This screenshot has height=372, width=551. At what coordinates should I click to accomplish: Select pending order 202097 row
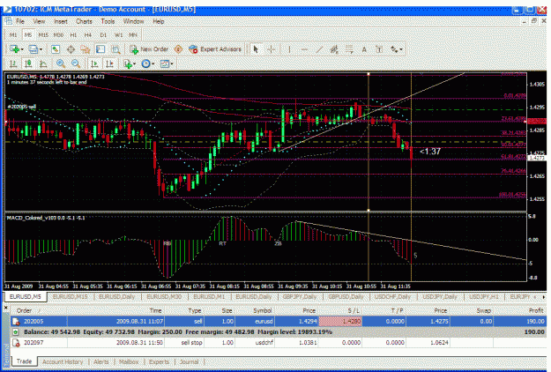pos(278,343)
